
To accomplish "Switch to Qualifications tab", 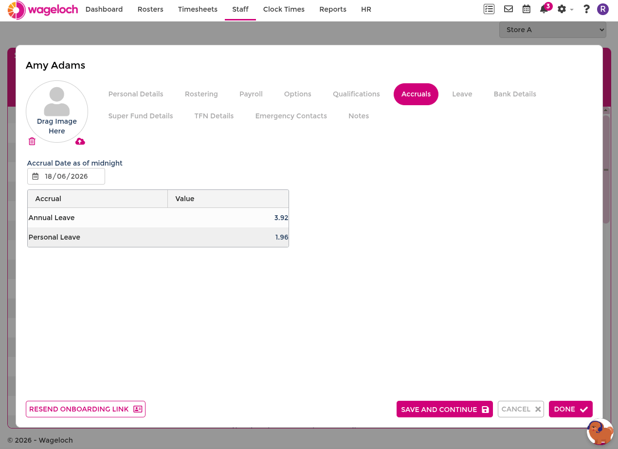I will [356, 94].
